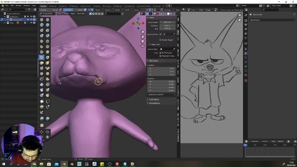Open the File menu
297x167 pixels.
7,6
